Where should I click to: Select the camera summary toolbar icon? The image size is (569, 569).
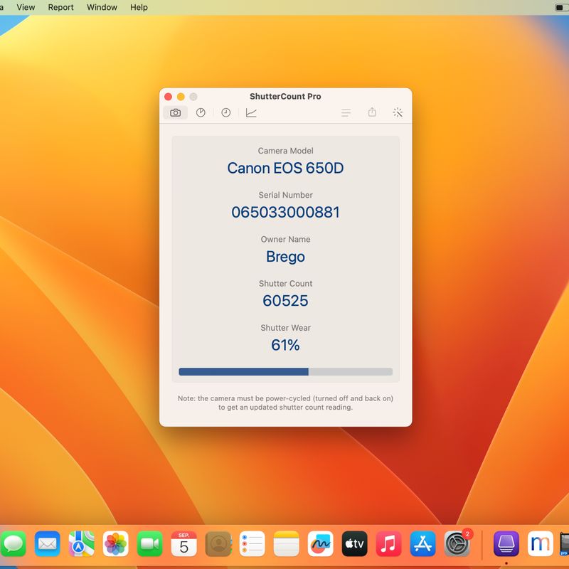[x=175, y=112]
